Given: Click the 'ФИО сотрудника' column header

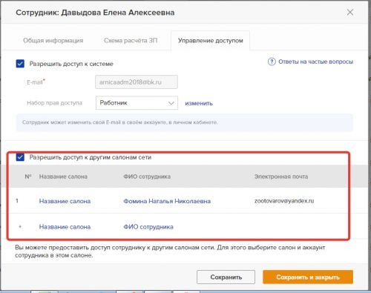Looking at the screenshot, I should (147, 177).
